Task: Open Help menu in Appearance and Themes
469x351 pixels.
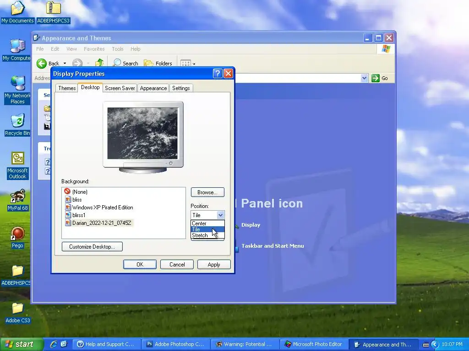Action: (x=135, y=49)
